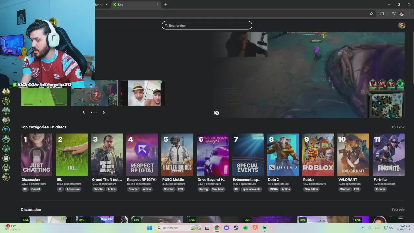Click the FPS tag under PUBG Mobile
Viewport: 414px width, 233px height.
(180, 189)
